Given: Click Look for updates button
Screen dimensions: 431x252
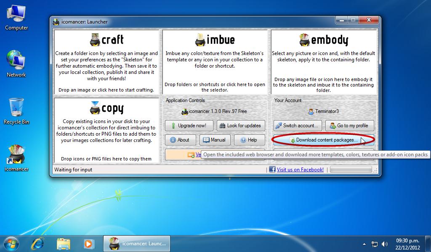Looking at the screenshot, I should point(241,126).
